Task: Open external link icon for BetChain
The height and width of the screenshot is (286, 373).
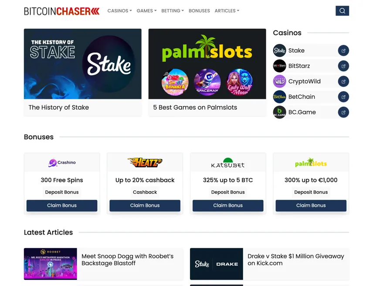Action: pos(343,97)
